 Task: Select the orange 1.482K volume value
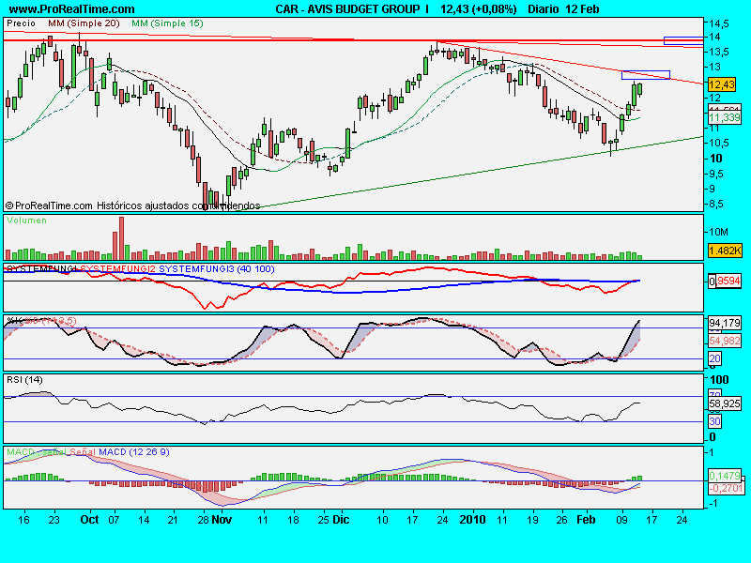click(725, 251)
